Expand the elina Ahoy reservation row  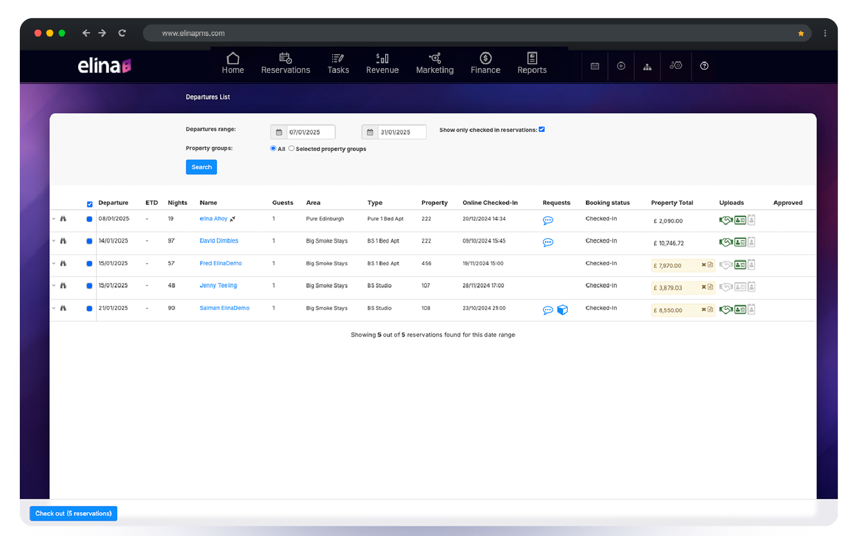click(x=54, y=219)
